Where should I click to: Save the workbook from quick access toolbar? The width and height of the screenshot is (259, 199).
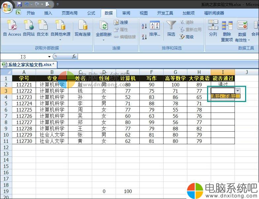pos(19,4)
